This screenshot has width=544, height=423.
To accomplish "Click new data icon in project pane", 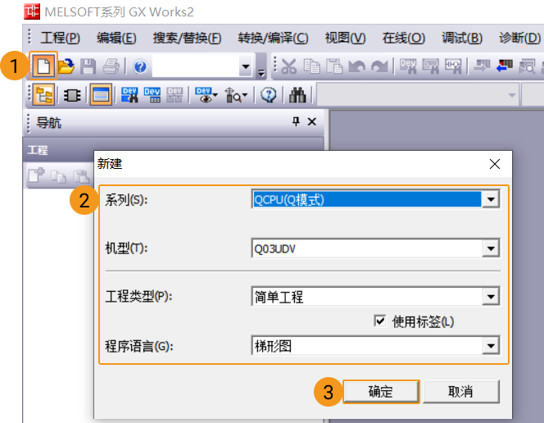I will (x=36, y=175).
